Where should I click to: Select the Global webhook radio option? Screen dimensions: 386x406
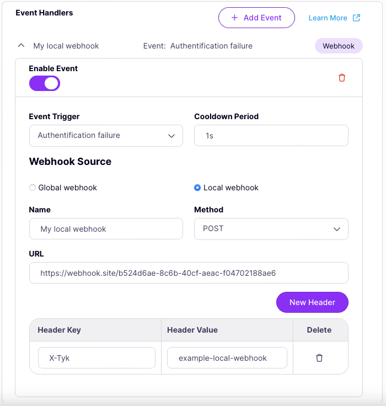click(33, 188)
